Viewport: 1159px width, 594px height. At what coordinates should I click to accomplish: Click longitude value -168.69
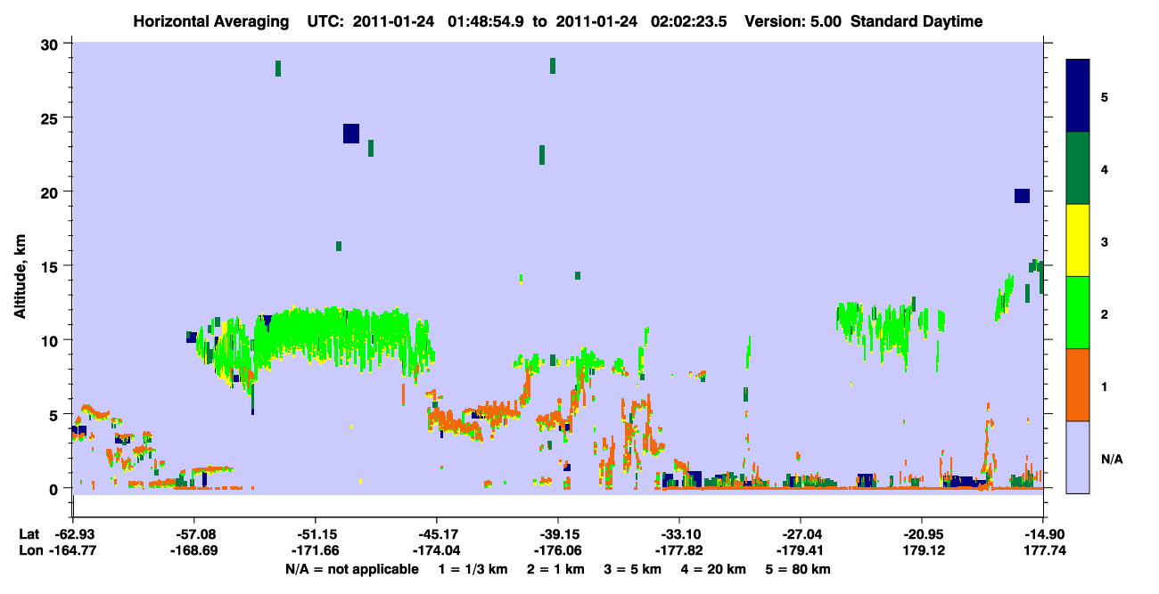click(194, 551)
